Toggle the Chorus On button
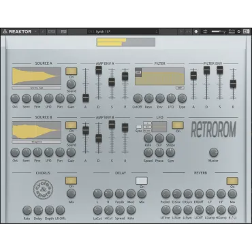Viewport: 252px width, 252px height. pos(72,180)
